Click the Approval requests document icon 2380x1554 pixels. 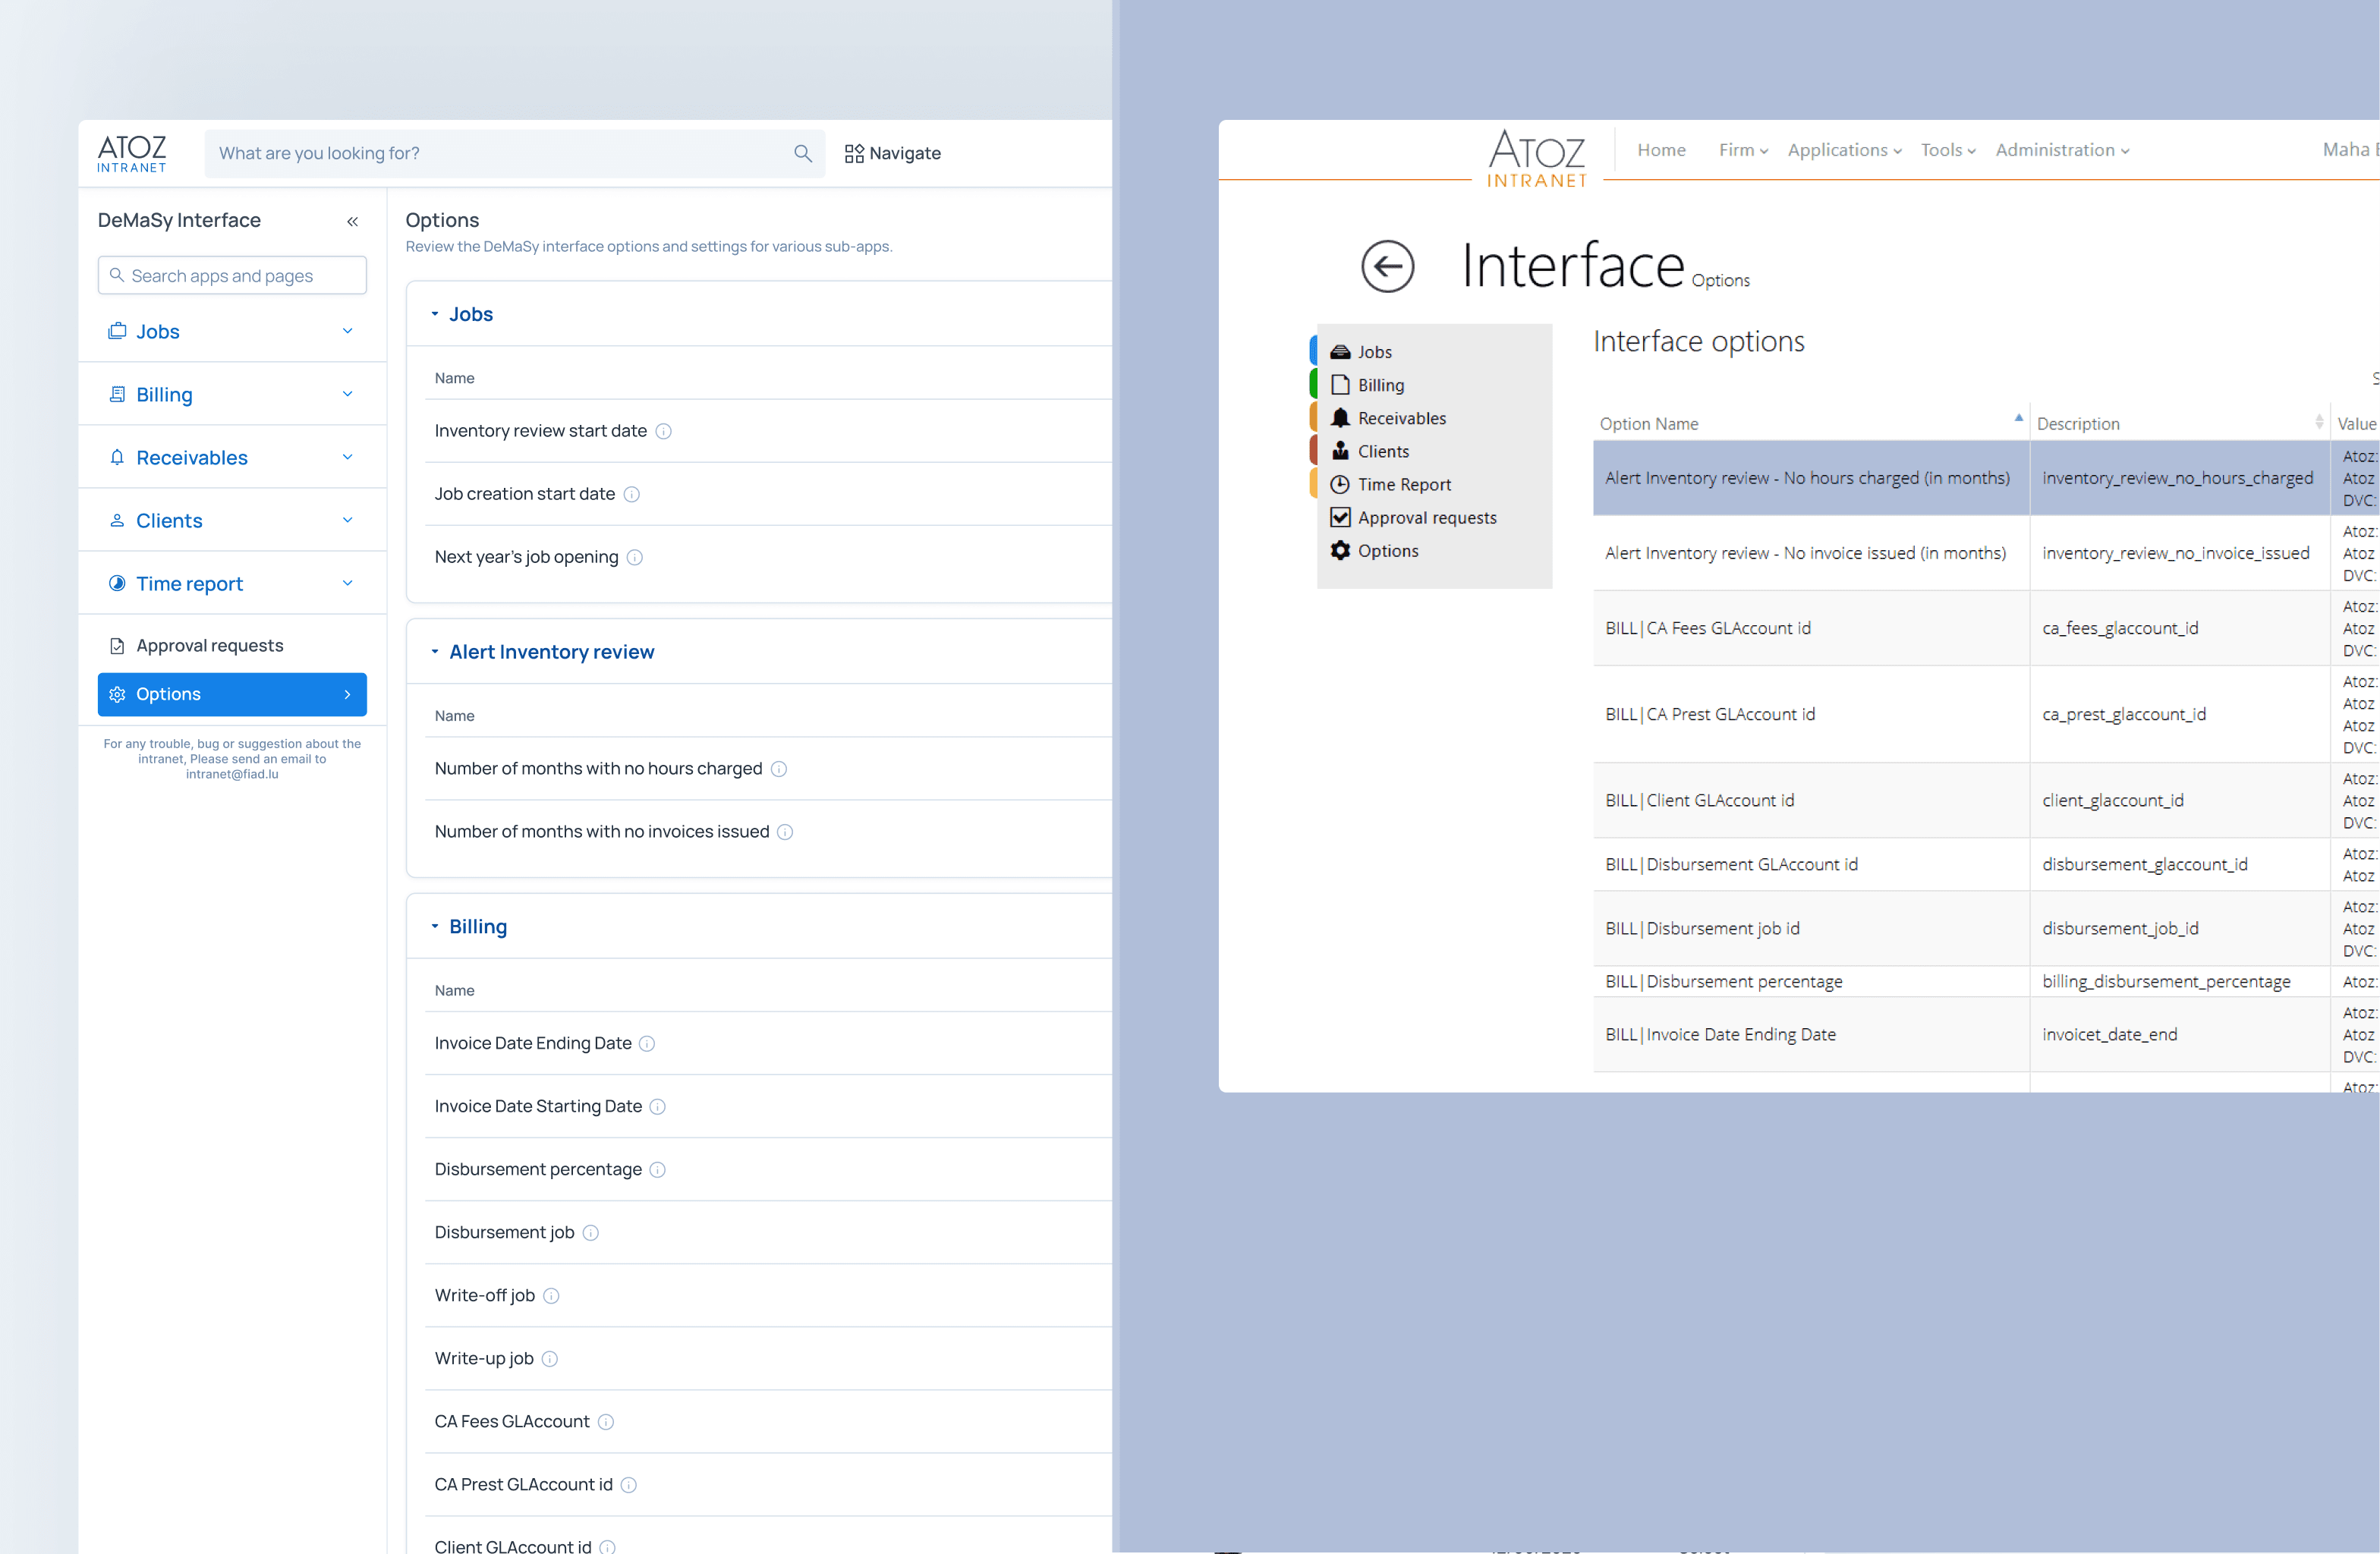tap(117, 646)
